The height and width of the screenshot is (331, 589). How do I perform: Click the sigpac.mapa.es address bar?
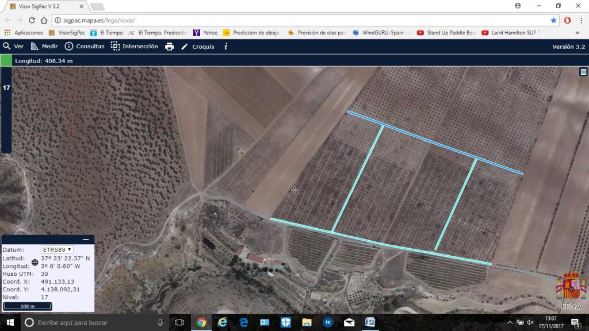click(x=300, y=20)
